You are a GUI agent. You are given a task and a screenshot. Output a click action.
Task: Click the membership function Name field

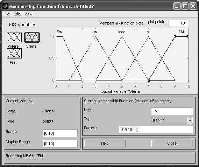[x=172, y=111]
